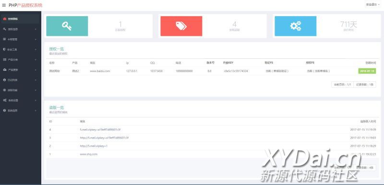Click the green 2019-07-15 expiry badge

coord(367,71)
